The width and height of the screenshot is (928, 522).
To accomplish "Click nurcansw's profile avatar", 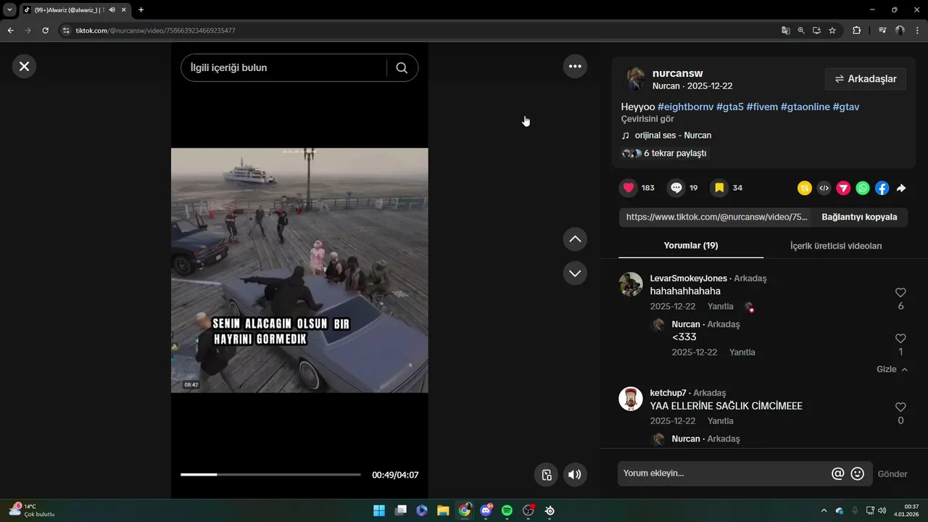I will tap(635, 79).
